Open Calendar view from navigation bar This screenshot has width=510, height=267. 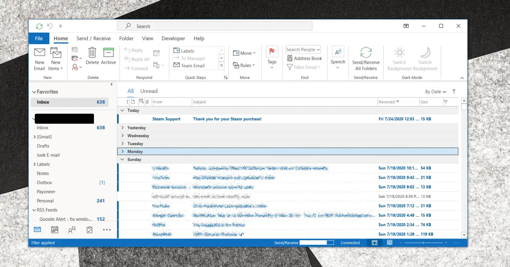[55, 230]
